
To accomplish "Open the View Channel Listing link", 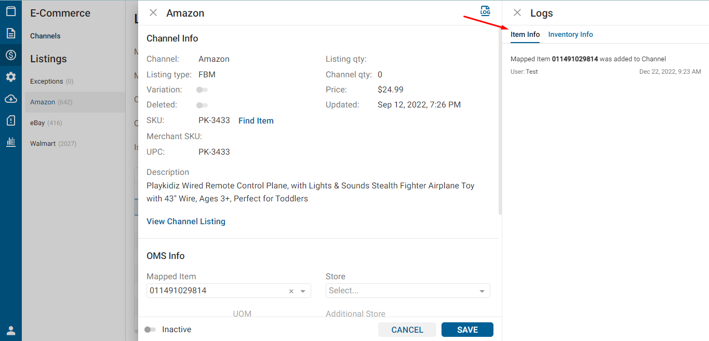I will (x=186, y=222).
